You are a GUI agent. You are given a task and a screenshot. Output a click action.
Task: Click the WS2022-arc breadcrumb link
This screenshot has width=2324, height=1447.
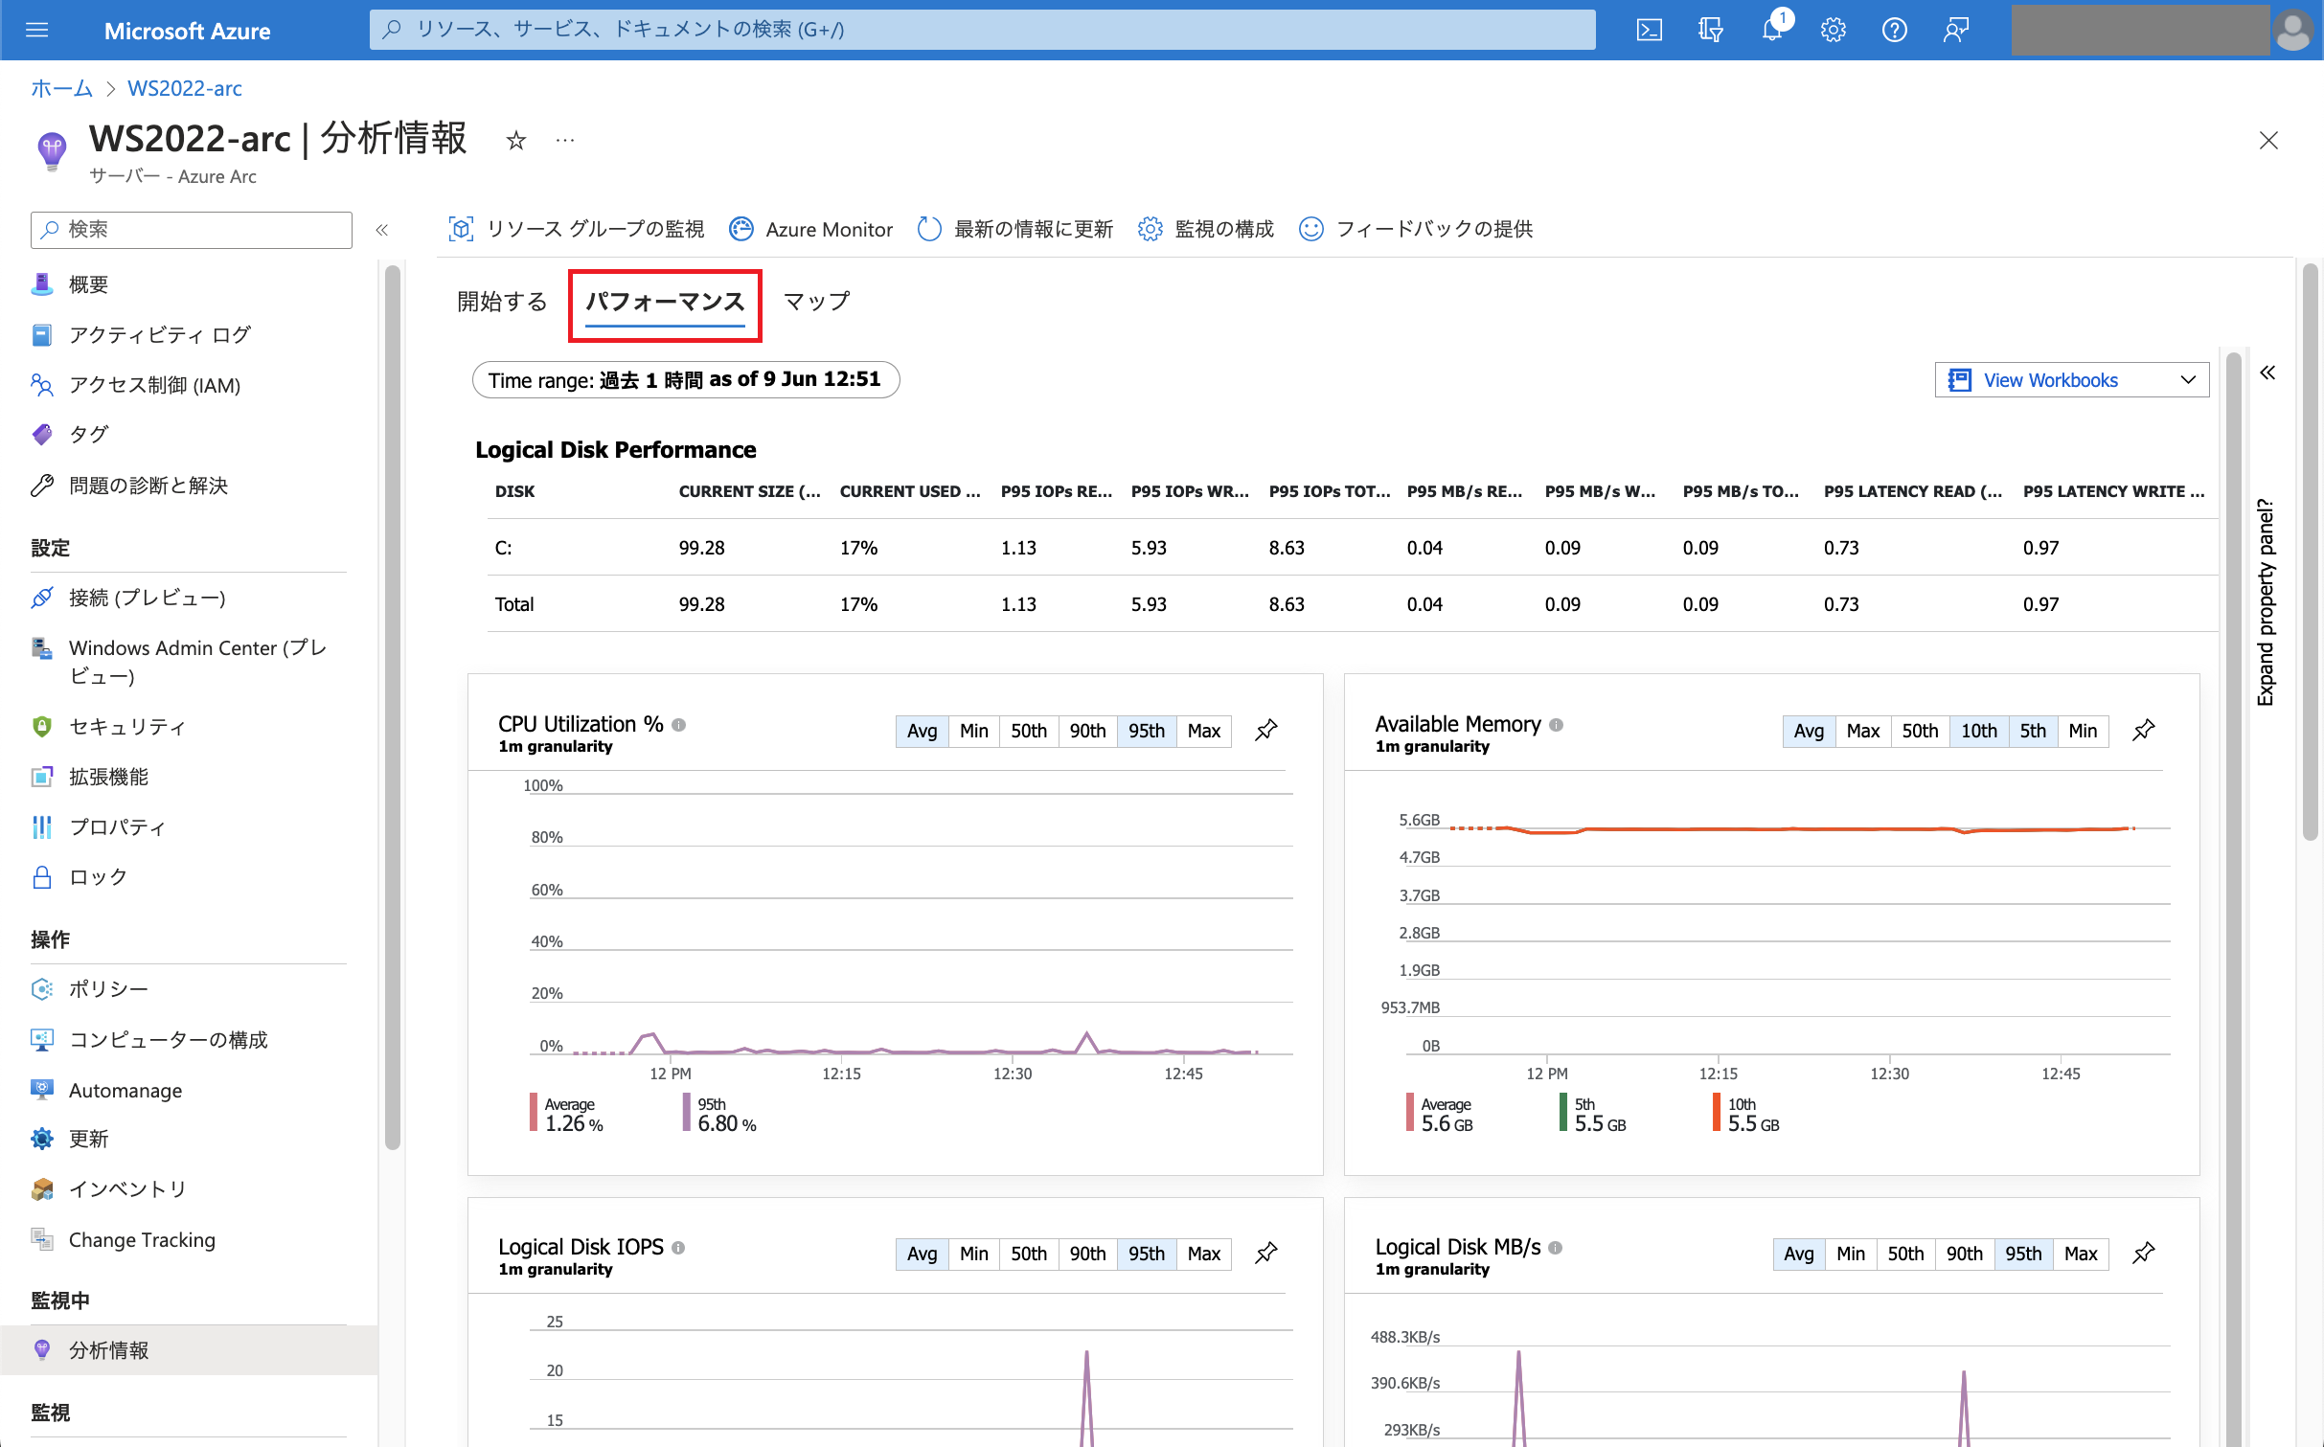pyautogui.click(x=185, y=89)
